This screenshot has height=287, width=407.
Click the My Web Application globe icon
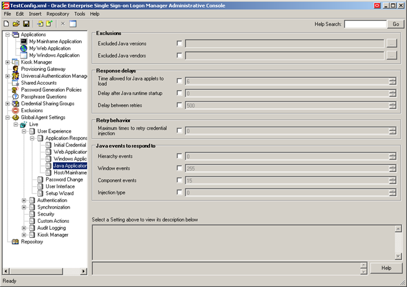click(24, 49)
